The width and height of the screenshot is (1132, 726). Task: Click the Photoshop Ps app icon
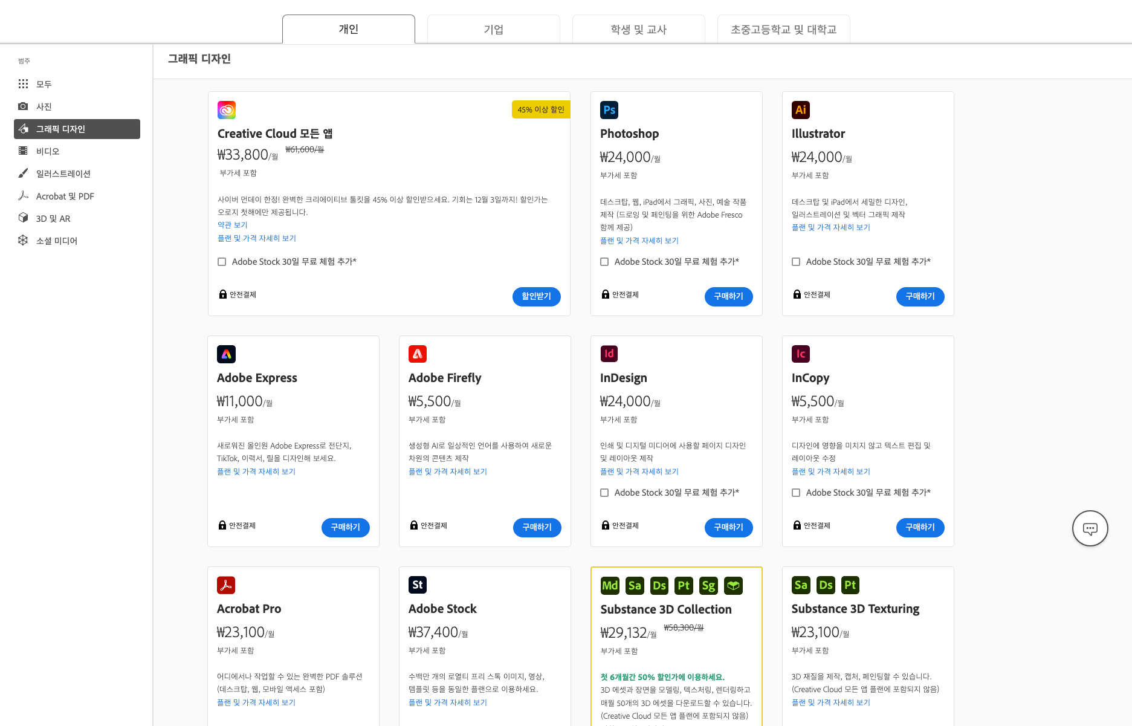(609, 109)
